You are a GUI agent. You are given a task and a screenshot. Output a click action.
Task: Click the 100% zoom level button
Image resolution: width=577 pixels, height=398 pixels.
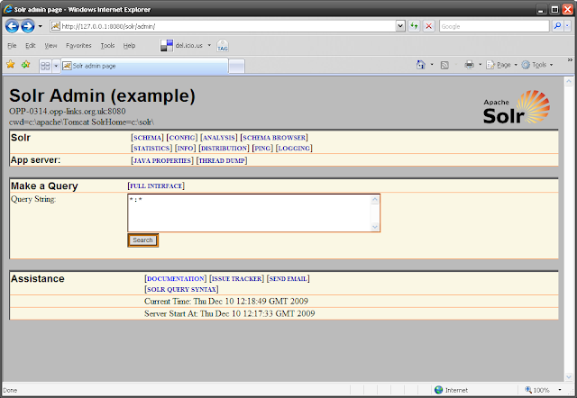coord(537,390)
